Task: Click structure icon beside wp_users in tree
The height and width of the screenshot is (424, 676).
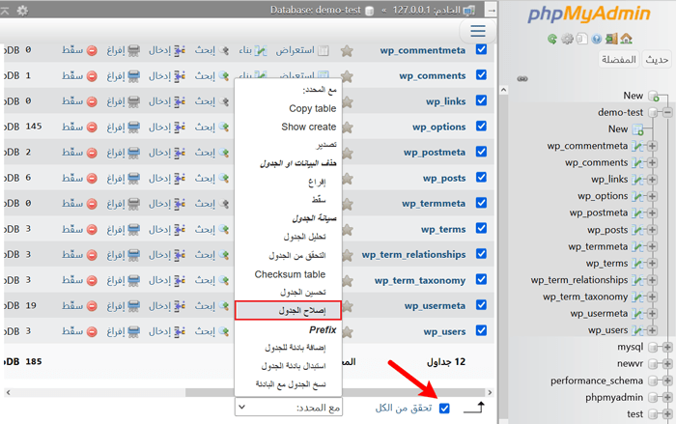Action: click(x=637, y=331)
